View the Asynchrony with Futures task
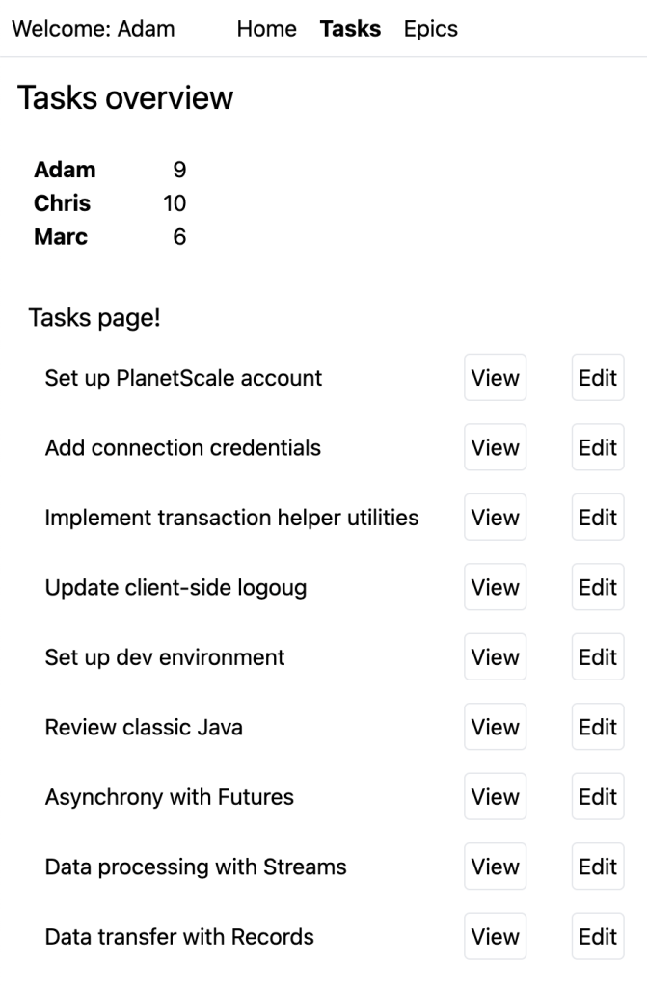The width and height of the screenshot is (647, 987). pos(495,797)
